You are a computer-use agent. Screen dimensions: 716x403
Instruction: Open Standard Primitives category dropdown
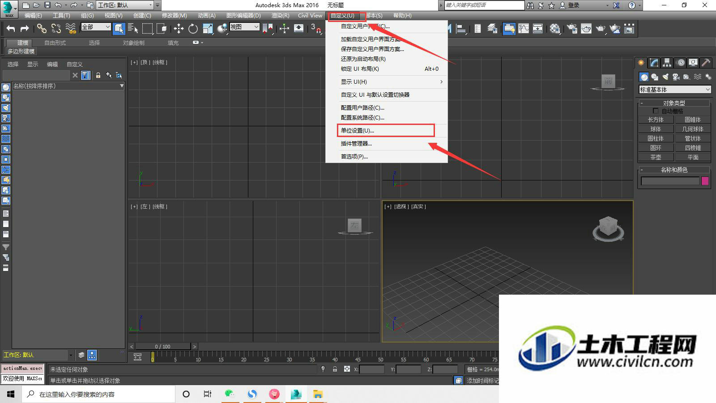(x=675, y=90)
